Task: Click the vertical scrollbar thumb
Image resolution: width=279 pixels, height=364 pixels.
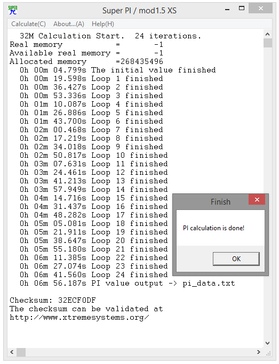Action: tap(268, 43)
